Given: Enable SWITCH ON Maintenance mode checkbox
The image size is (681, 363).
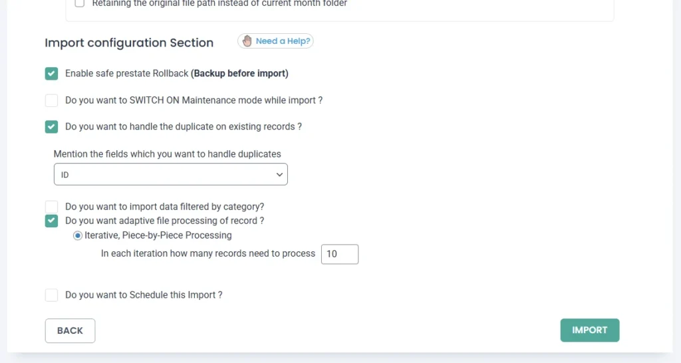Looking at the screenshot, I should click(52, 100).
